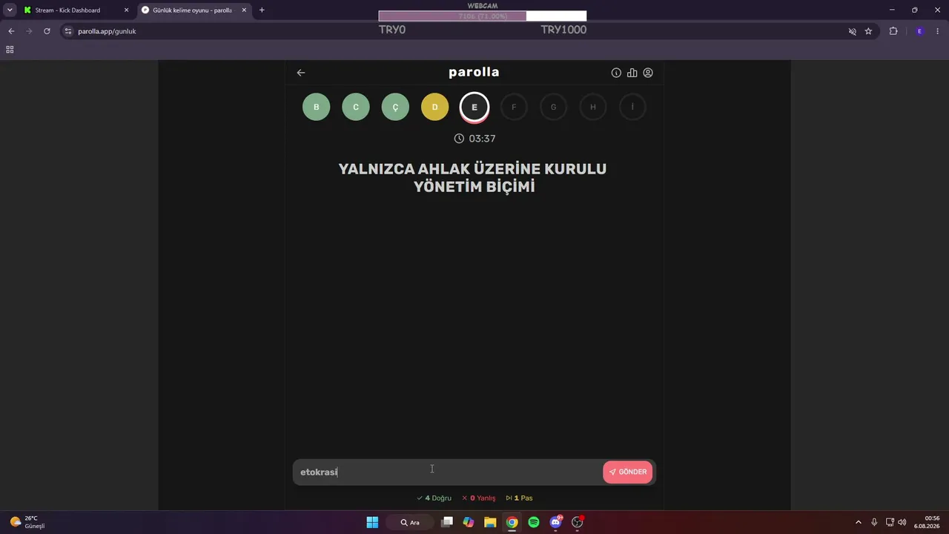949x534 pixels.
Task: Select the letter İ circle
Action: 632,107
